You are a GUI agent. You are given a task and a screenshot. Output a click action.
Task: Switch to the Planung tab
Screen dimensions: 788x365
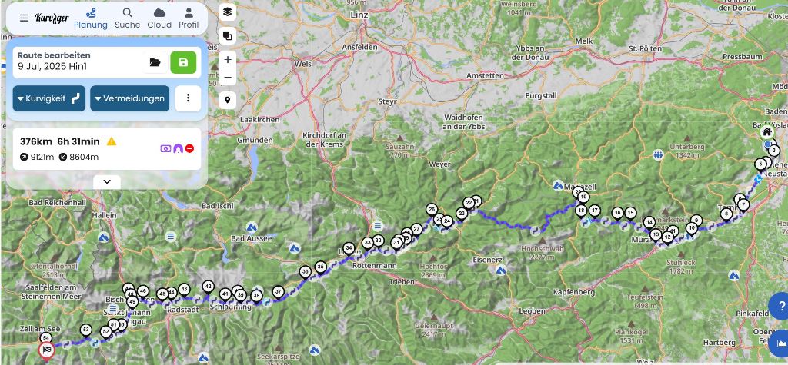pos(91,18)
